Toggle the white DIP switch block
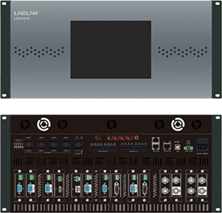 18,145
